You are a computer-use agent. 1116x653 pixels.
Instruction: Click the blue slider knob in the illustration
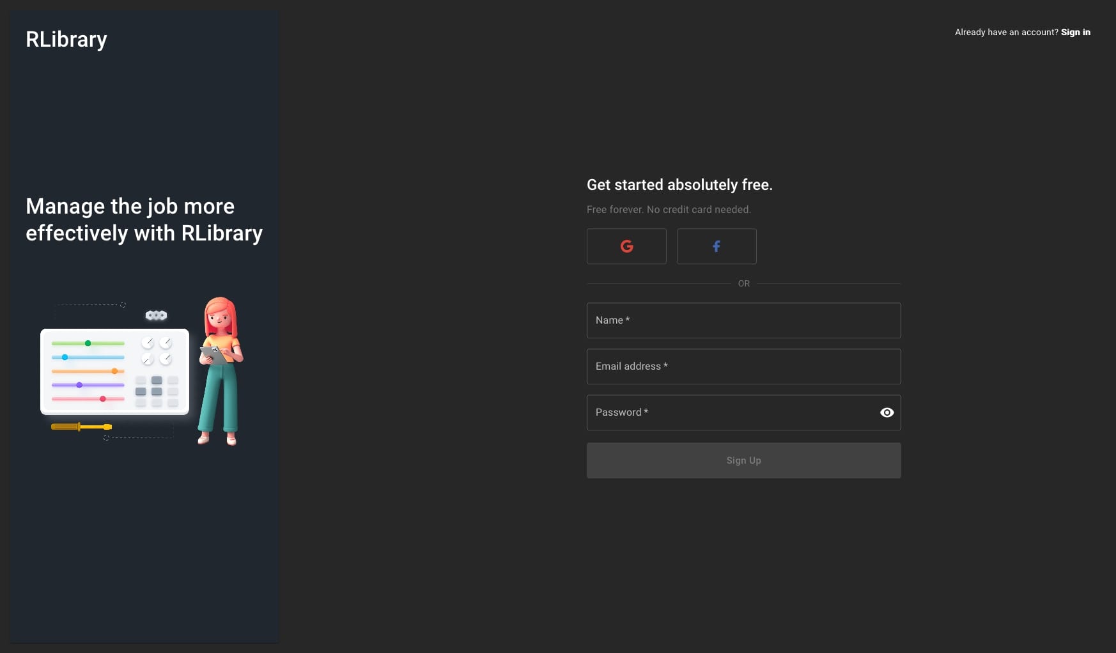(65, 357)
